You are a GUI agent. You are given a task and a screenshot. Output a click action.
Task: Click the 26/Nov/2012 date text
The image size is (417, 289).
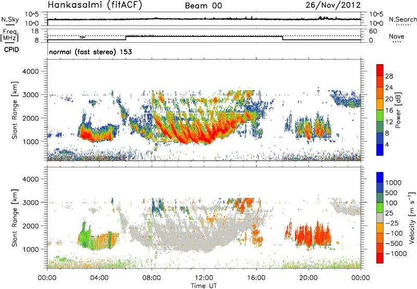(333, 5)
